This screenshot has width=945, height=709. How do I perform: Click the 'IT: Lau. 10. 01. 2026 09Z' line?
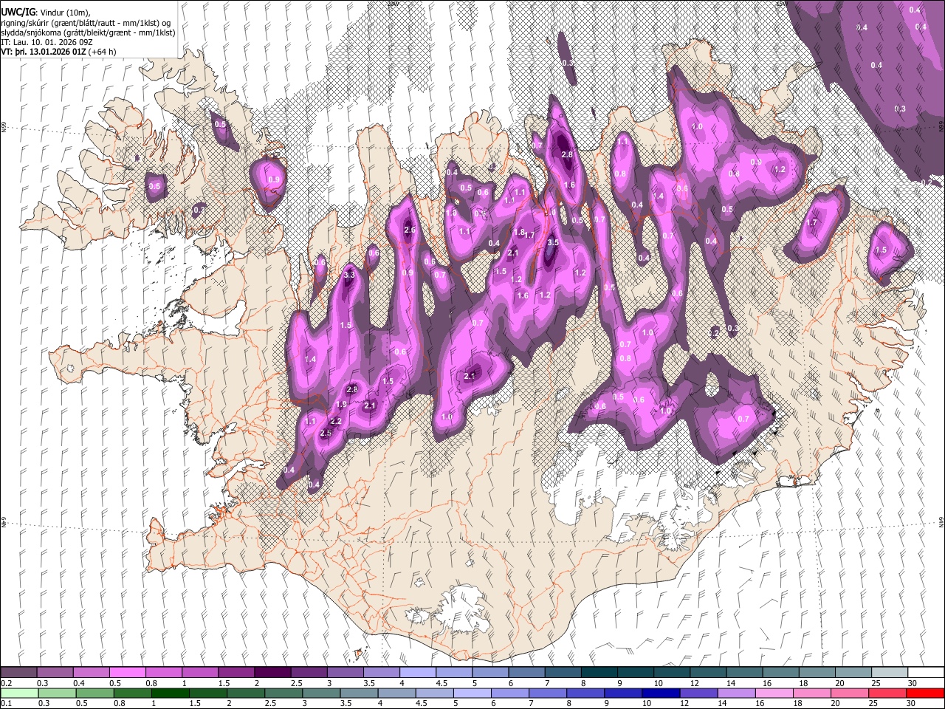point(45,42)
